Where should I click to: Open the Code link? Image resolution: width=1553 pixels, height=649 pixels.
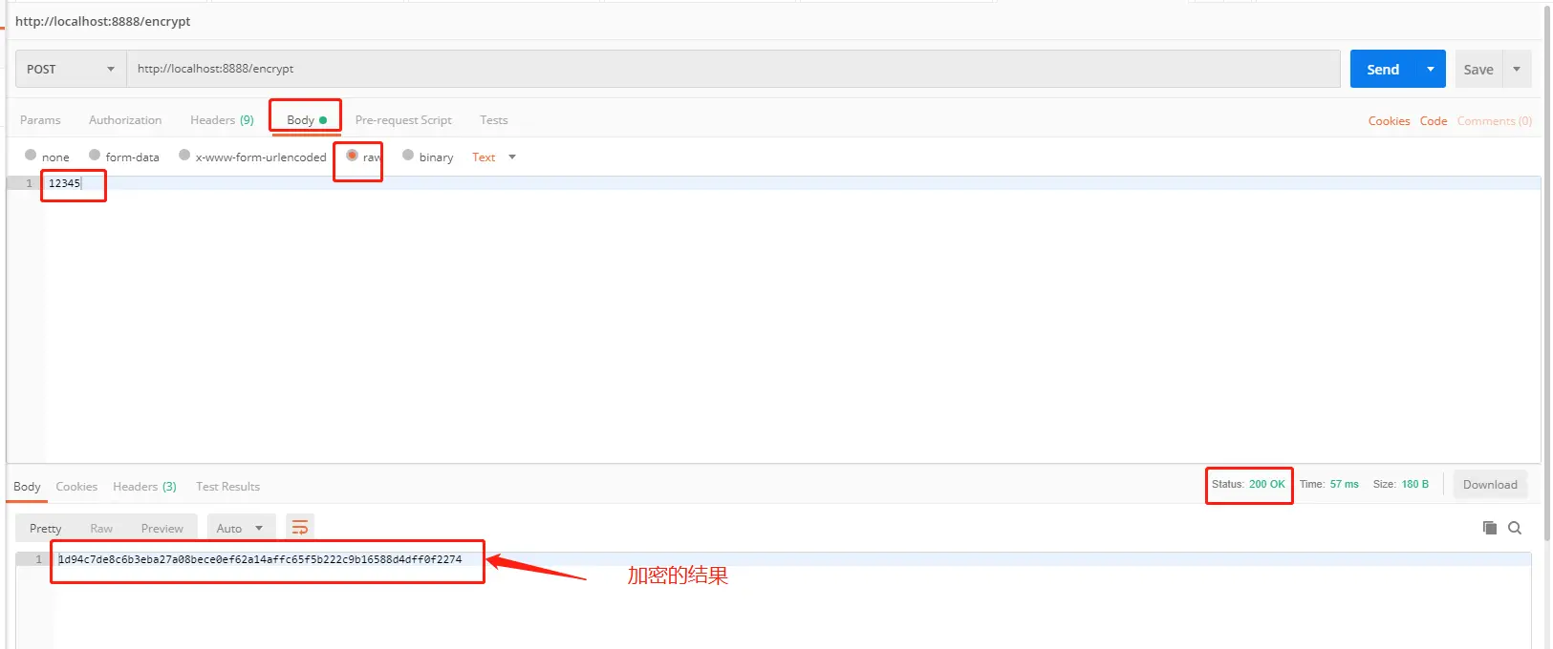coord(1433,121)
